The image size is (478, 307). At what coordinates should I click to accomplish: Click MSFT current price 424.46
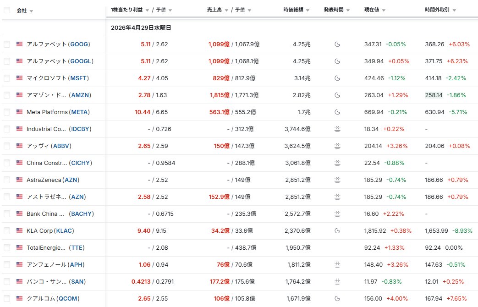(x=374, y=78)
